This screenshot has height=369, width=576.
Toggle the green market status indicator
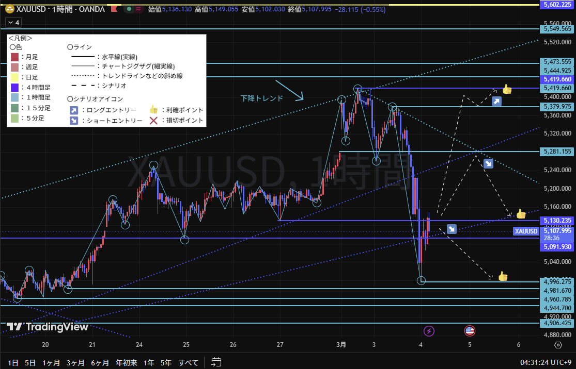pyautogui.click(x=129, y=9)
